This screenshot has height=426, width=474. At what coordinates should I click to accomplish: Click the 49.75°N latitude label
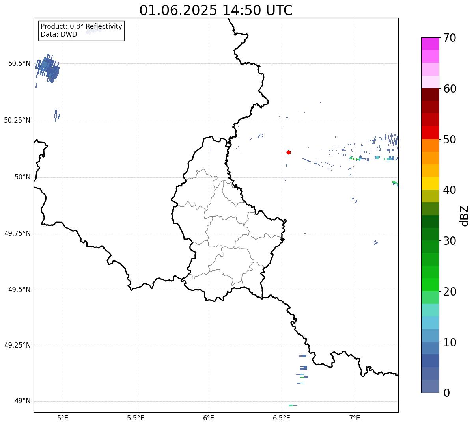click(17, 233)
